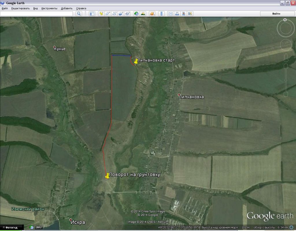Open the planet switcher dropdown
The height and width of the screenshot is (231, 296).
coord(152,14)
